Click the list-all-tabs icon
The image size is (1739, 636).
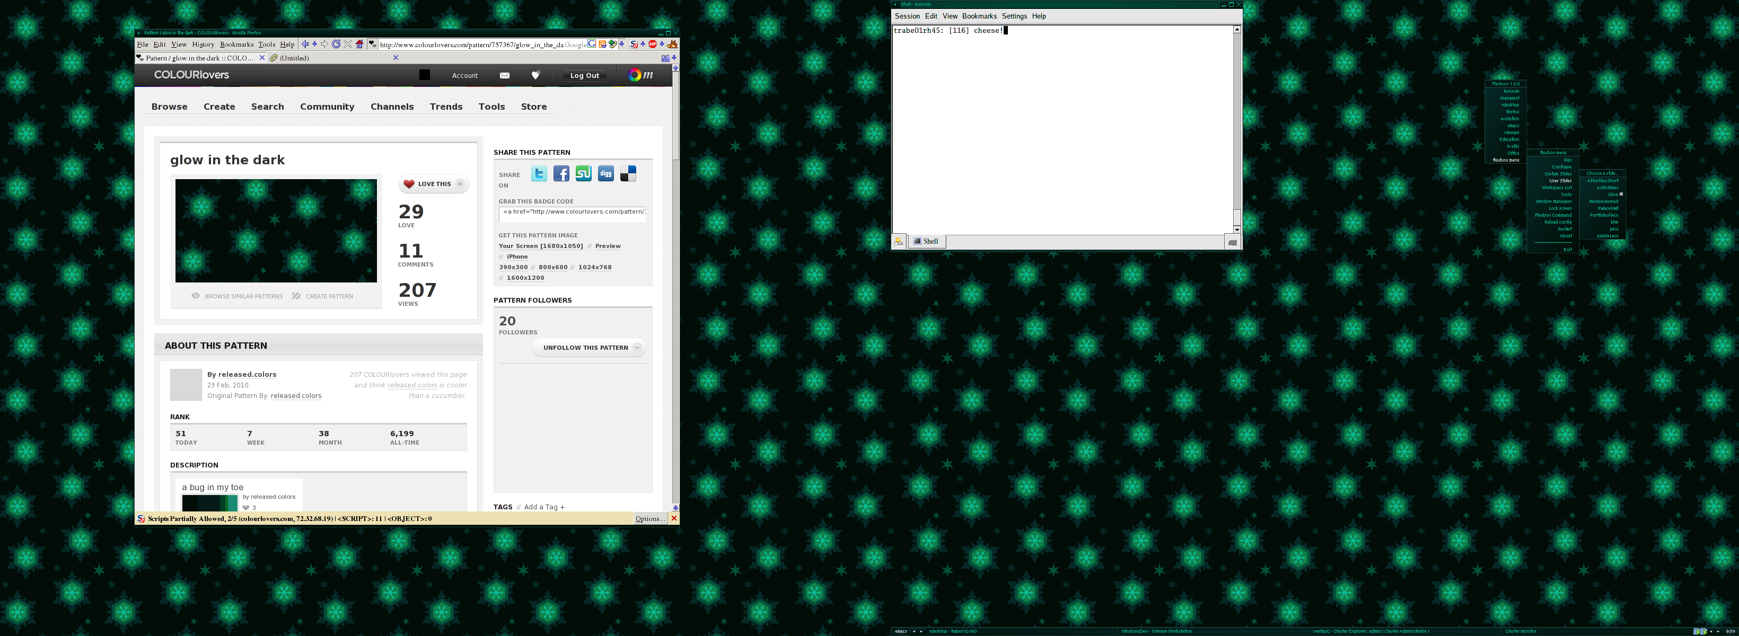(665, 58)
